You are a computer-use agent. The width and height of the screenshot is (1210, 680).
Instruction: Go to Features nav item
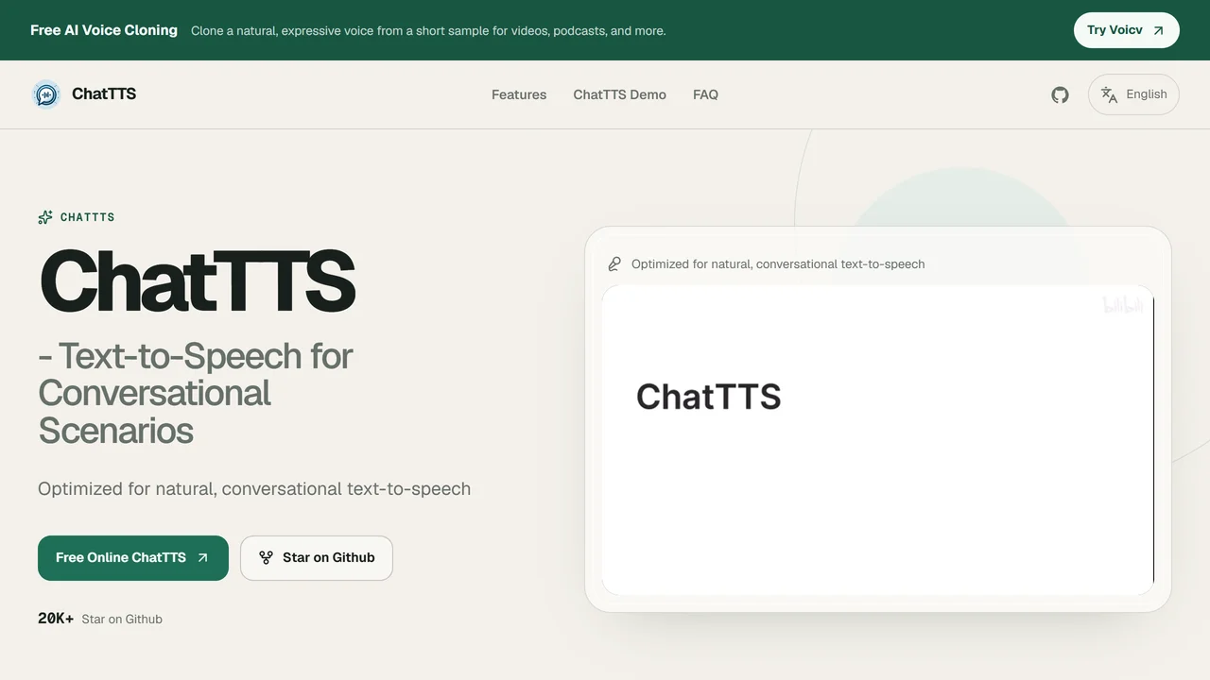pos(519,94)
